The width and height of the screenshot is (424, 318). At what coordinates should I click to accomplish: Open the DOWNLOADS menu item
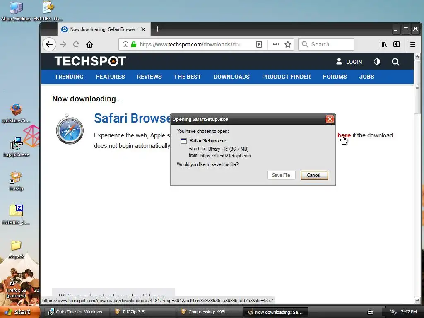pyautogui.click(x=231, y=77)
